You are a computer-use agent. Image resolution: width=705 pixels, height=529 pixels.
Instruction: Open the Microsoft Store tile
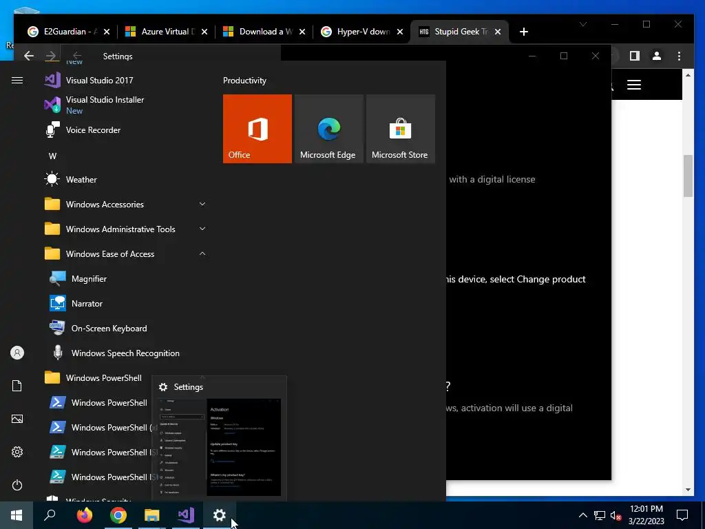point(401,129)
